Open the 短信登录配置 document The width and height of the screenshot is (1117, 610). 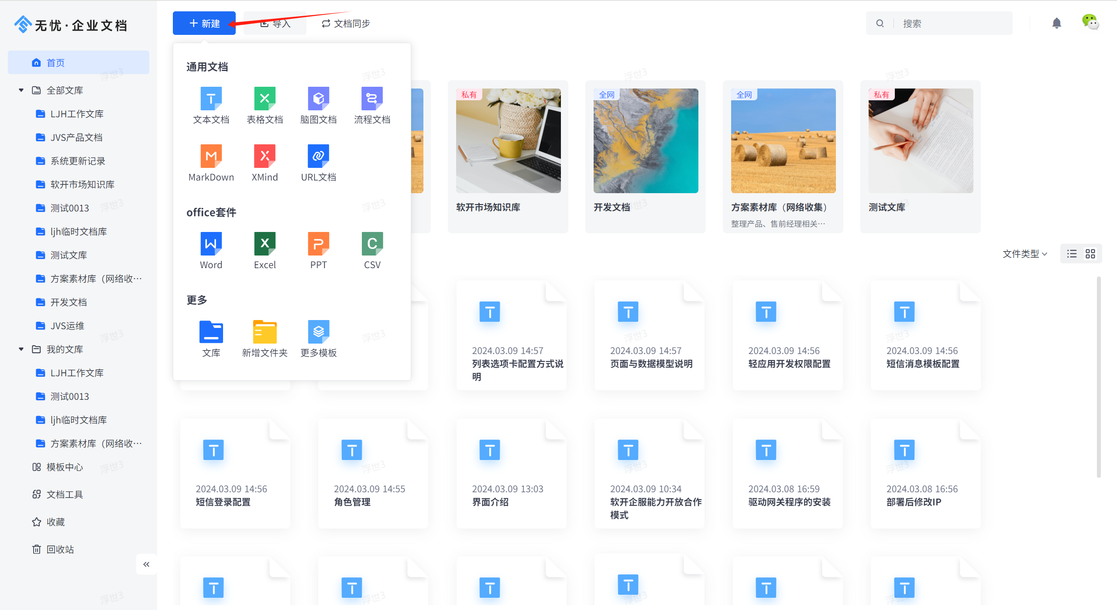point(235,473)
